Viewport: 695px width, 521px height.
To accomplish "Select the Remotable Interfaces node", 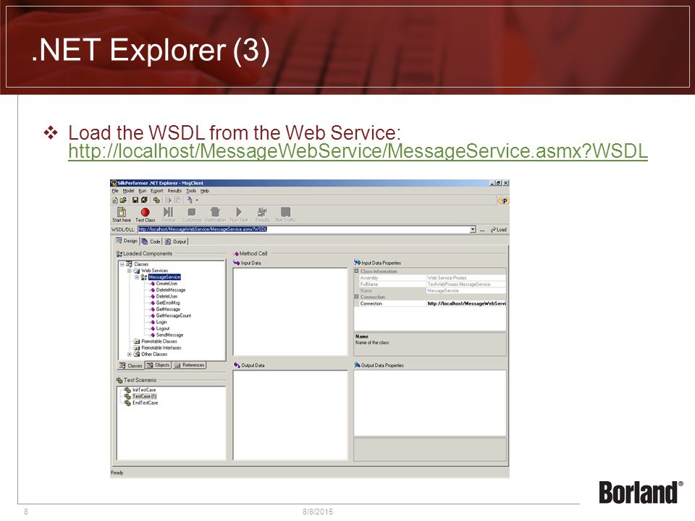I will [x=161, y=348].
